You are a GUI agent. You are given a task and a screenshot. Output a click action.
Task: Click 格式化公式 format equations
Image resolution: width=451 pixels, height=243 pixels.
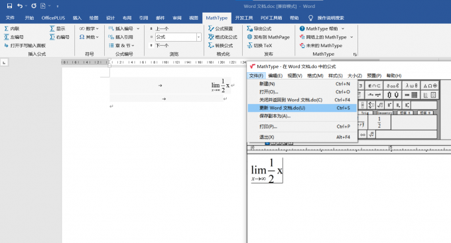pos(223,37)
